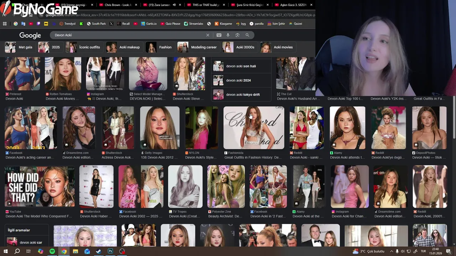Open the on-screen keyboard input tool

219,35
